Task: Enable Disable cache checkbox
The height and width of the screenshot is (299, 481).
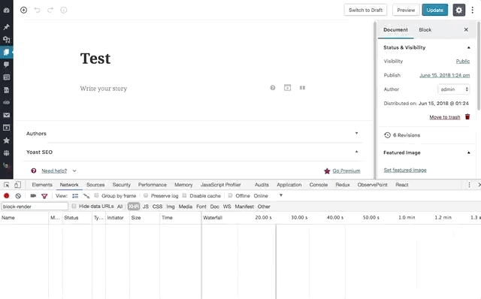Action: (184, 195)
